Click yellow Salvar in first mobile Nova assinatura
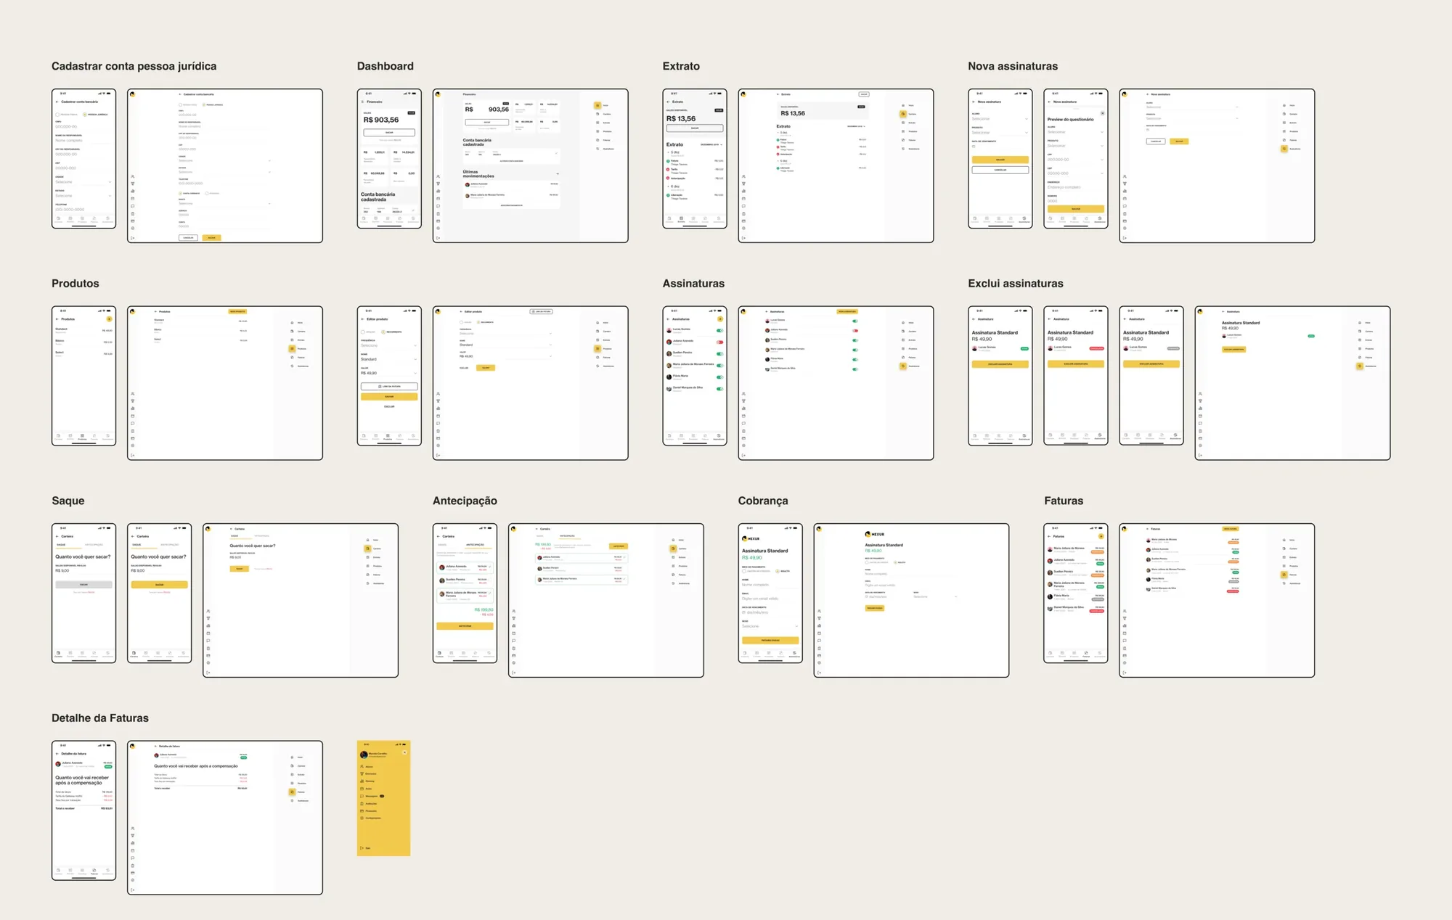The width and height of the screenshot is (1452, 920). coord(1000,160)
